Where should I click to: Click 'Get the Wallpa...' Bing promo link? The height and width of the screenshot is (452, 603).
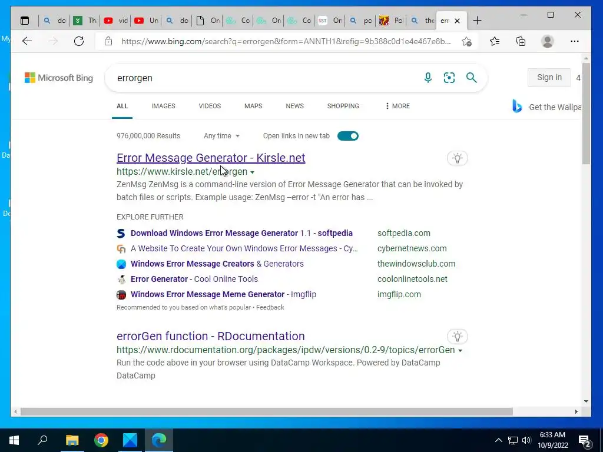tap(555, 107)
